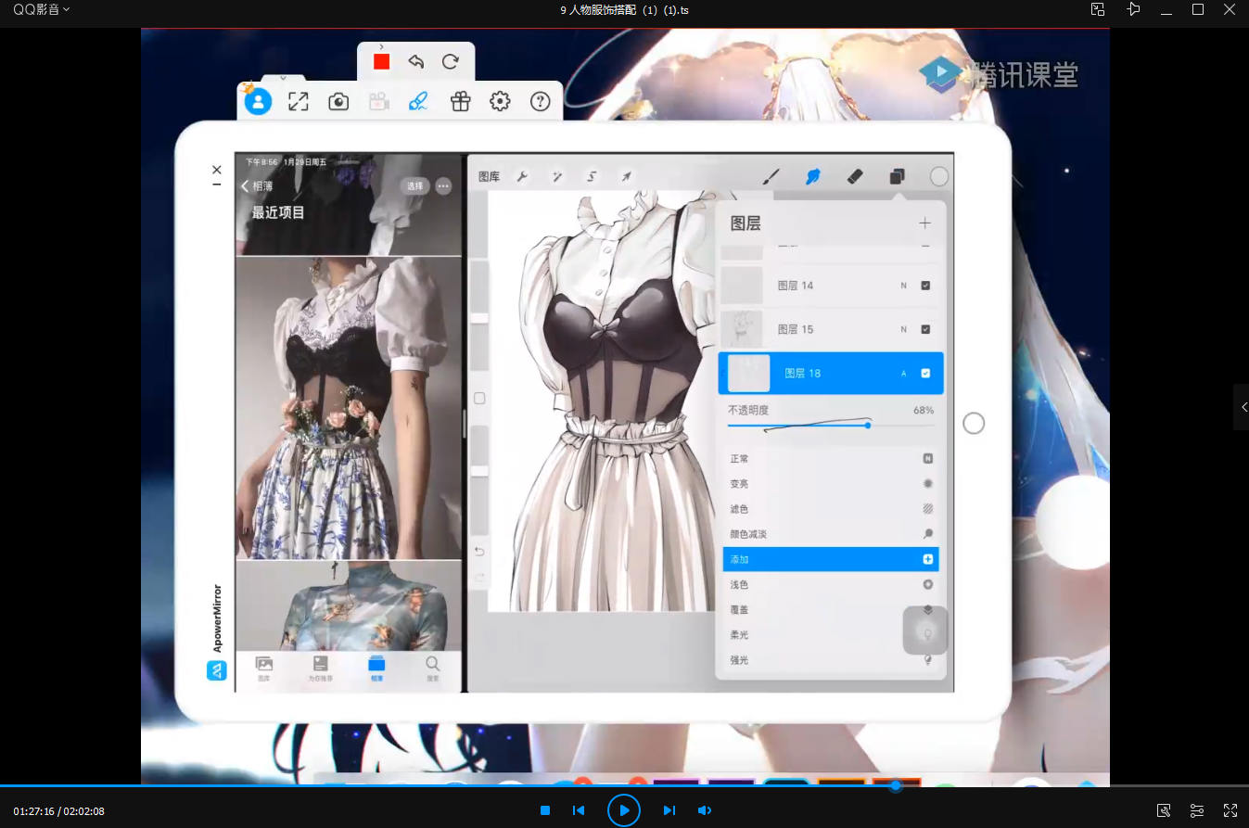This screenshot has height=828, width=1249.
Task: Open the QQ影音 main menu dropdown
Action: tap(42, 9)
